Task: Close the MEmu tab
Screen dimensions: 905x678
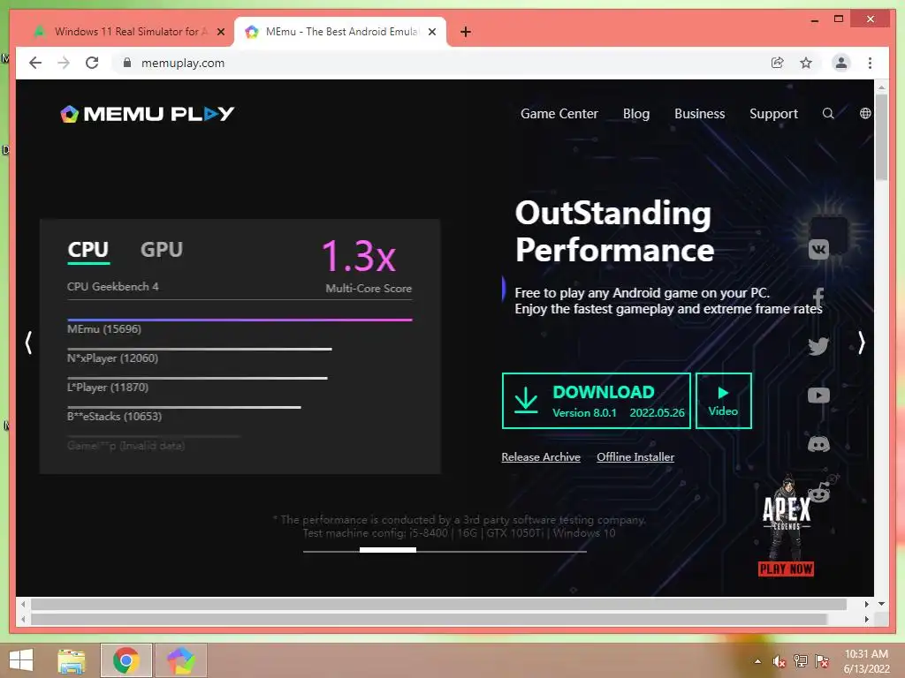Action: click(x=431, y=32)
